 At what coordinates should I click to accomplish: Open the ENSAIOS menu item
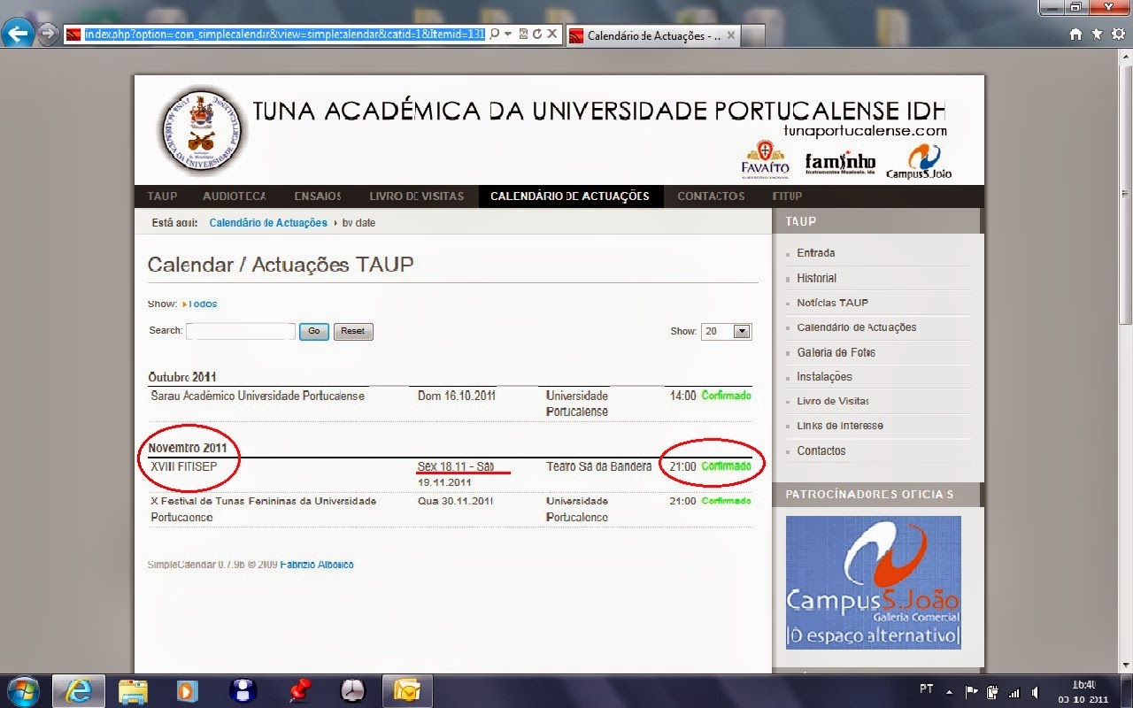coord(317,196)
